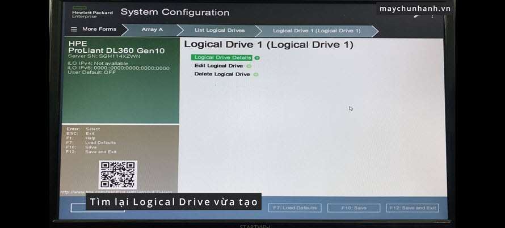This screenshot has height=228, width=505.
Task: Click the F10: Save hint in key legend
Action: pyautogui.click(x=81, y=147)
